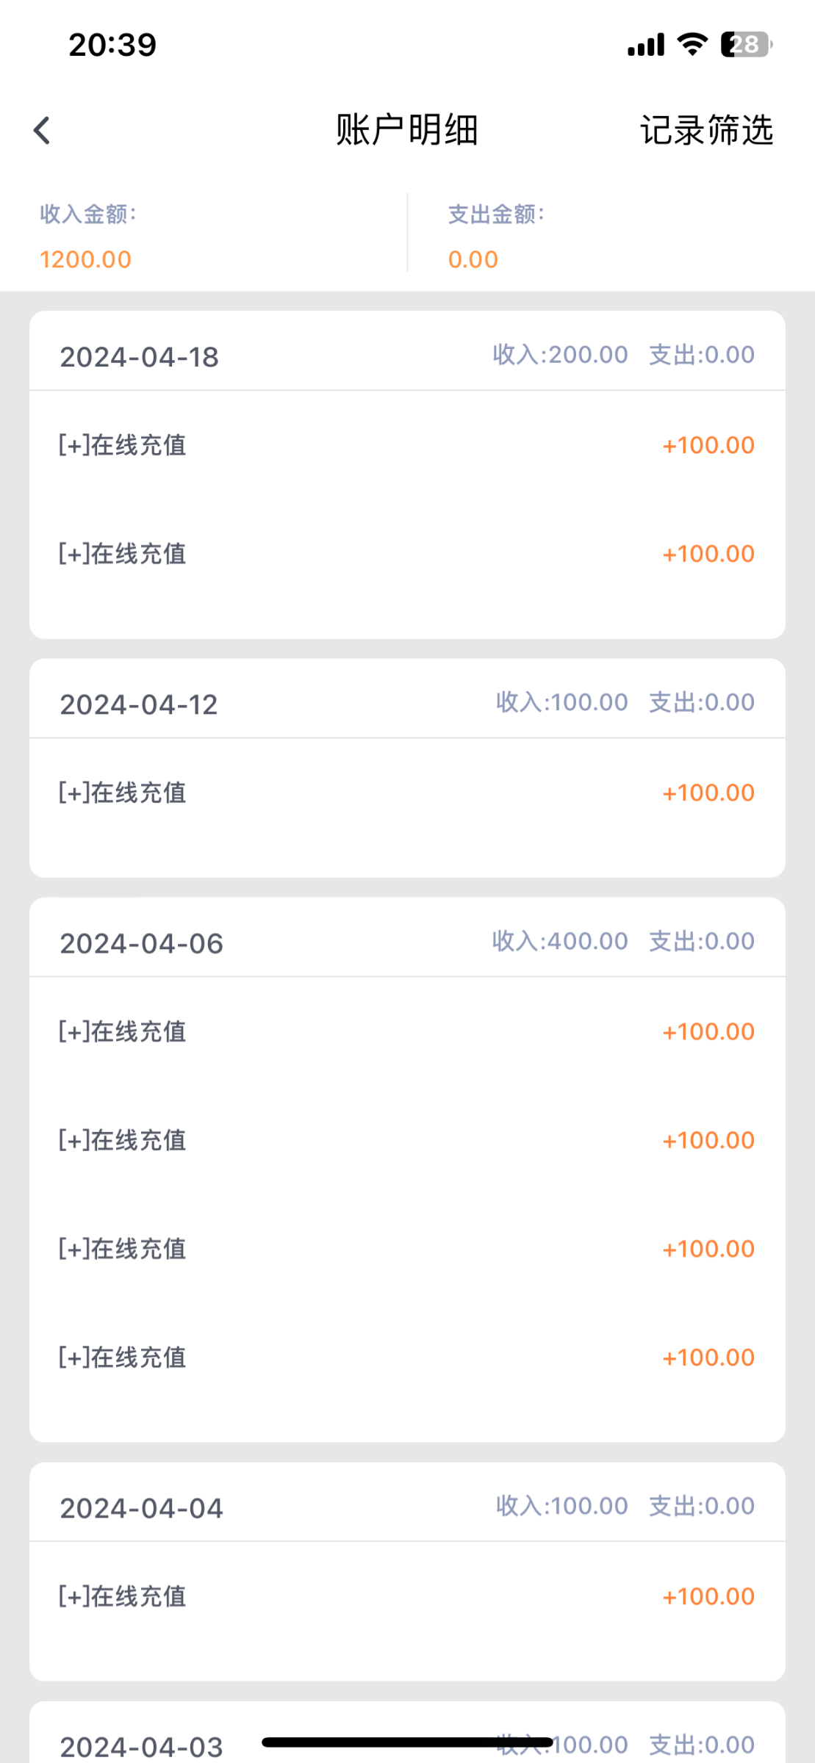Open the 2024-04-18 date header
The height and width of the screenshot is (1763, 815).
pos(140,357)
